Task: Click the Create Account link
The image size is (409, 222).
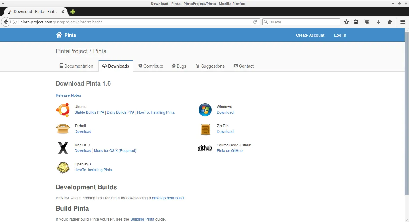Action: 310,35
